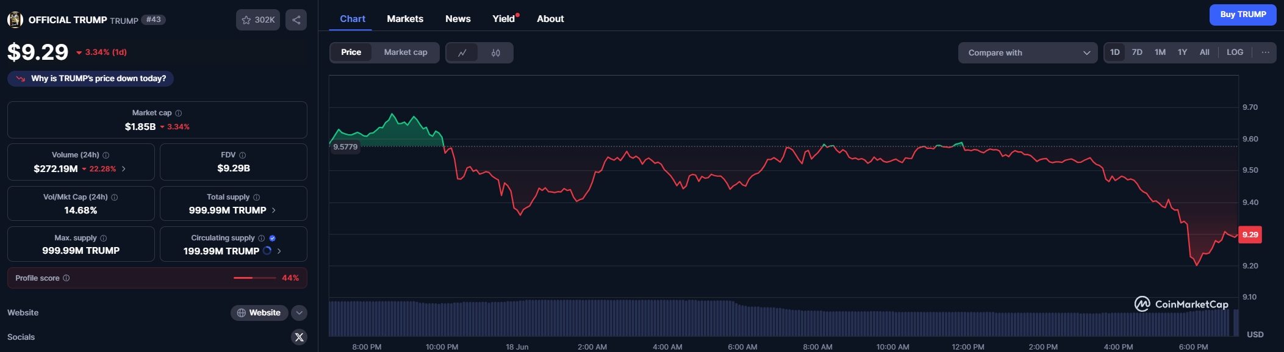Switch to line chart view

[462, 52]
